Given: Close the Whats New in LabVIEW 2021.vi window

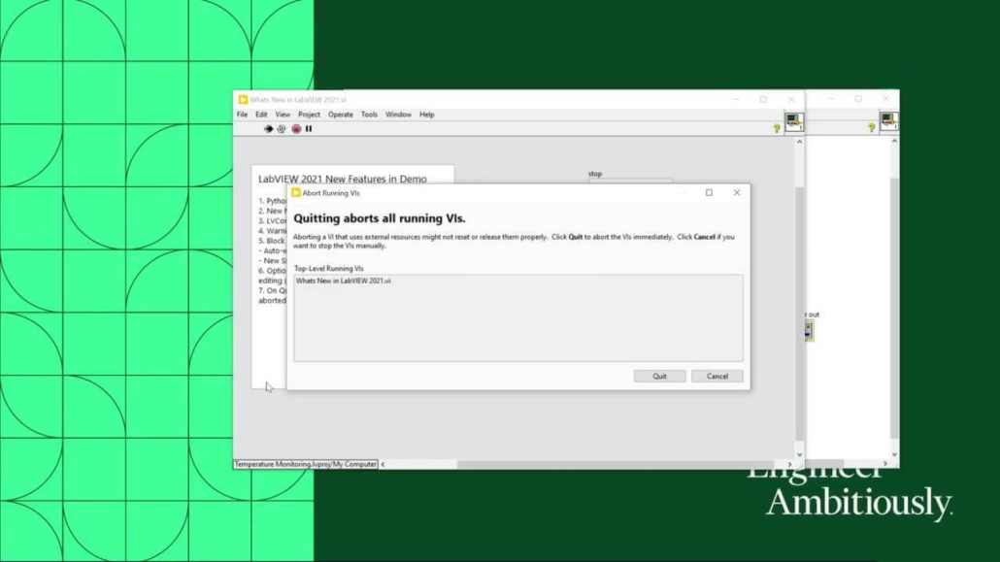Looking at the screenshot, I should tap(791, 100).
